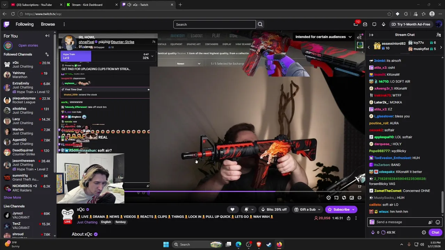
Task: Collapse the Stream Chat panel arrow
Action: tap(371, 35)
